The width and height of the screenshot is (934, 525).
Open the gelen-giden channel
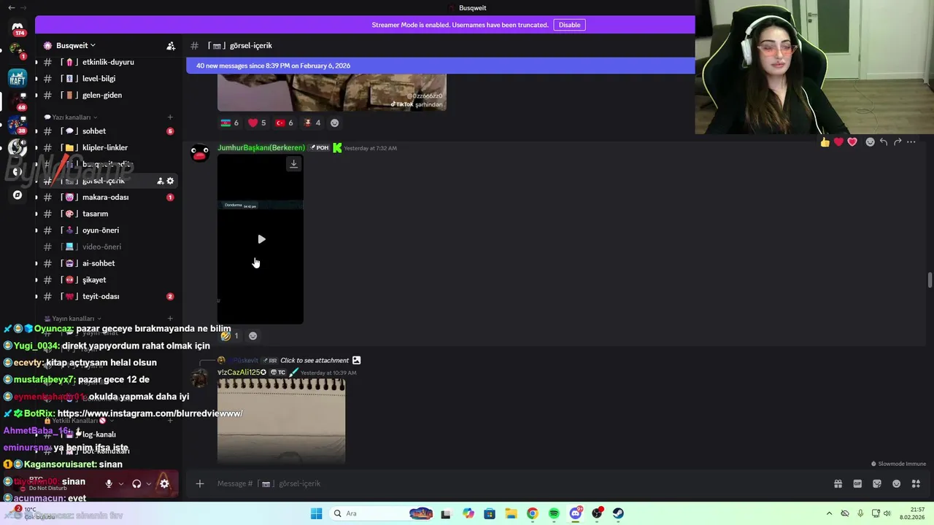pyautogui.click(x=108, y=95)
